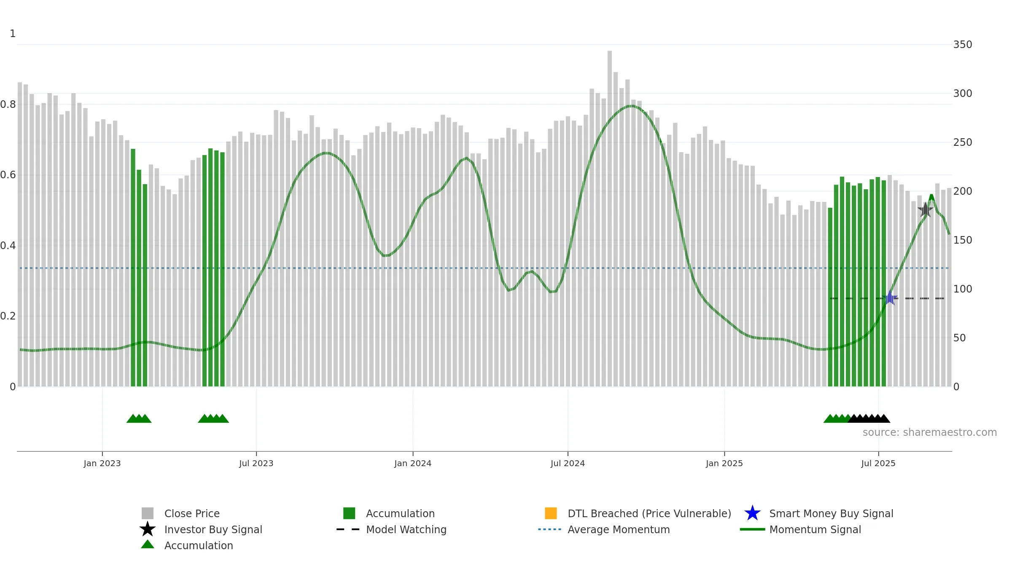Viewport: 1012px width, 569px height.
Task: Click the DTL Breached (Price Vulnerable) label
Action: pos(649,513)
